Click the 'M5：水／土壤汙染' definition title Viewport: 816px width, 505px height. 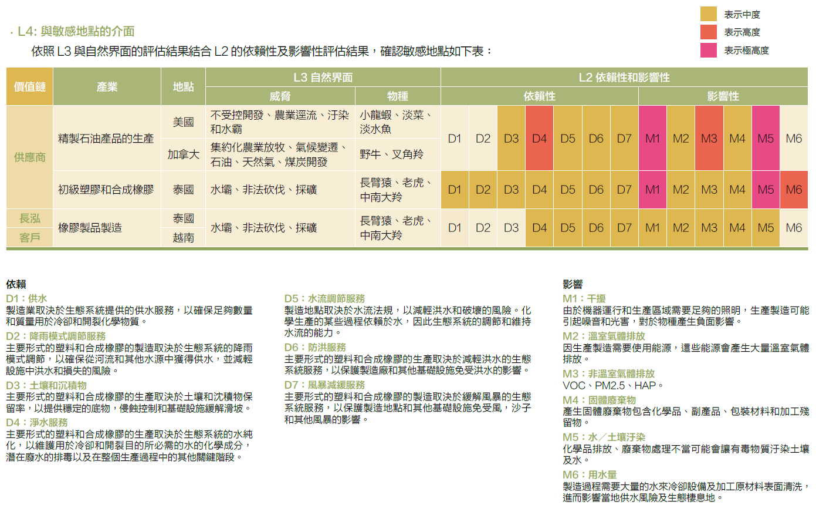click(604, 437)
